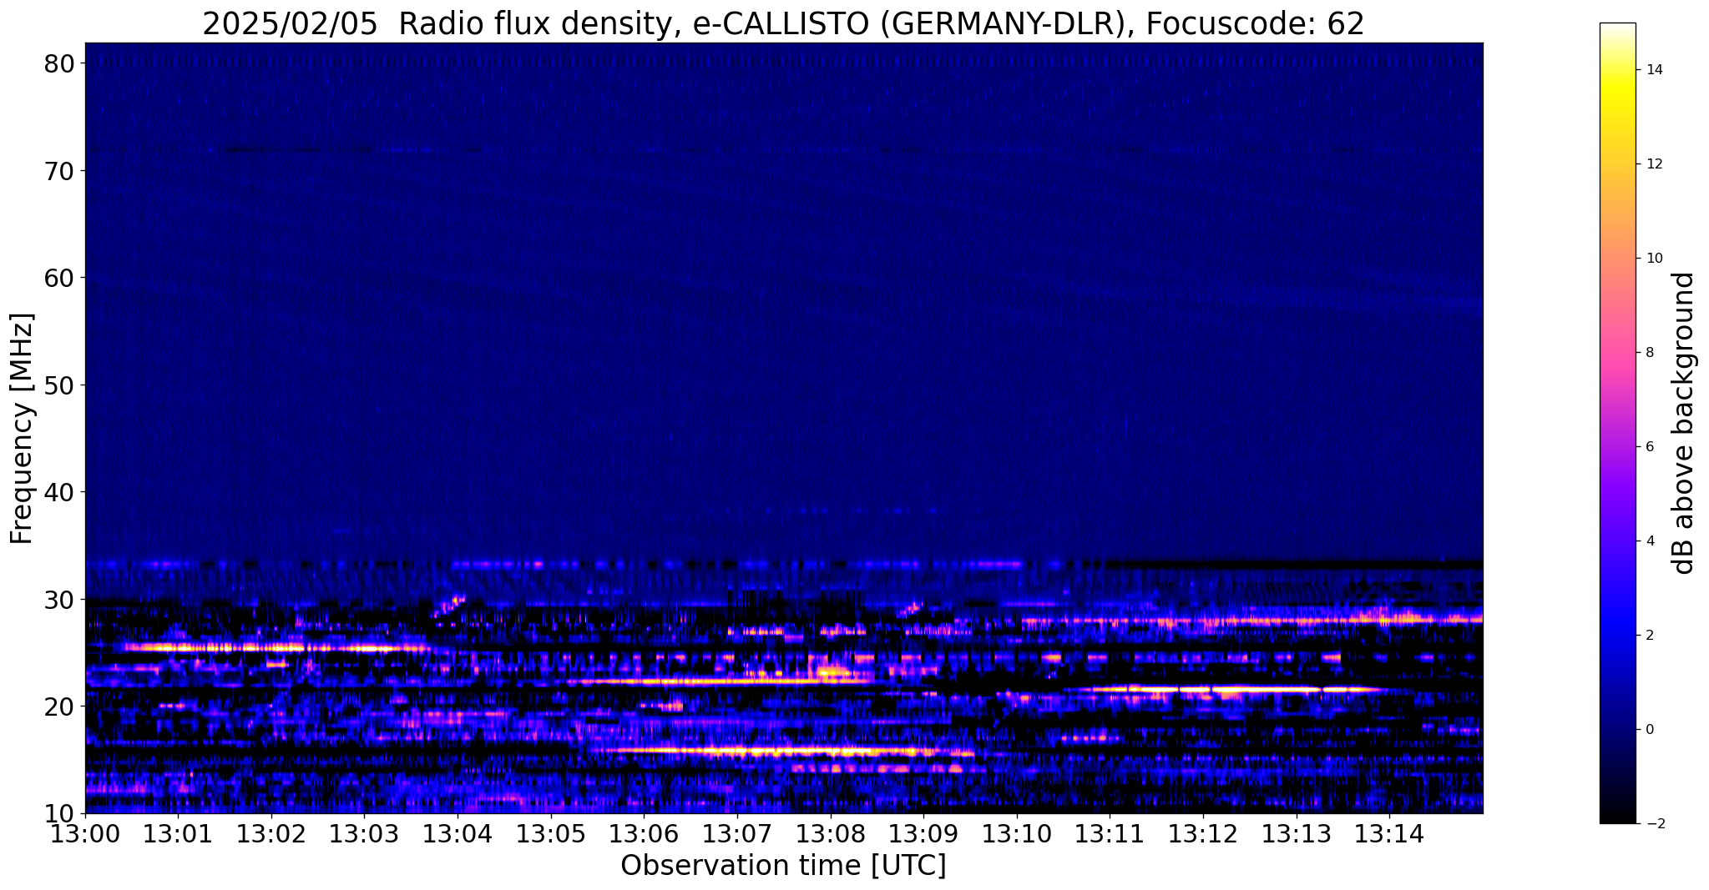Click the x-axis tick label 13:08
Image resolution: width=1709 pixels, height=890 pixels.
click(830, 833)
